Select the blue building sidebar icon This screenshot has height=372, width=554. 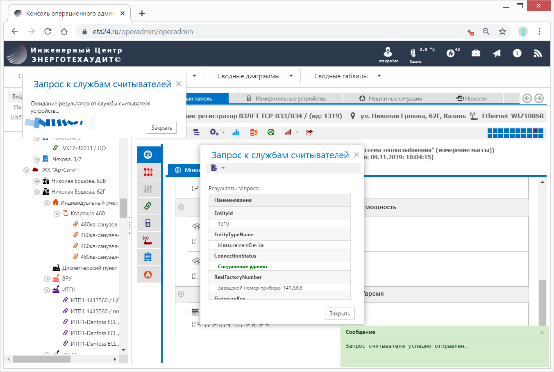point(148,257)
